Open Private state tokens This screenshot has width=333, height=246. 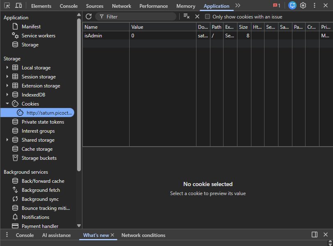[x=43, y=122]
